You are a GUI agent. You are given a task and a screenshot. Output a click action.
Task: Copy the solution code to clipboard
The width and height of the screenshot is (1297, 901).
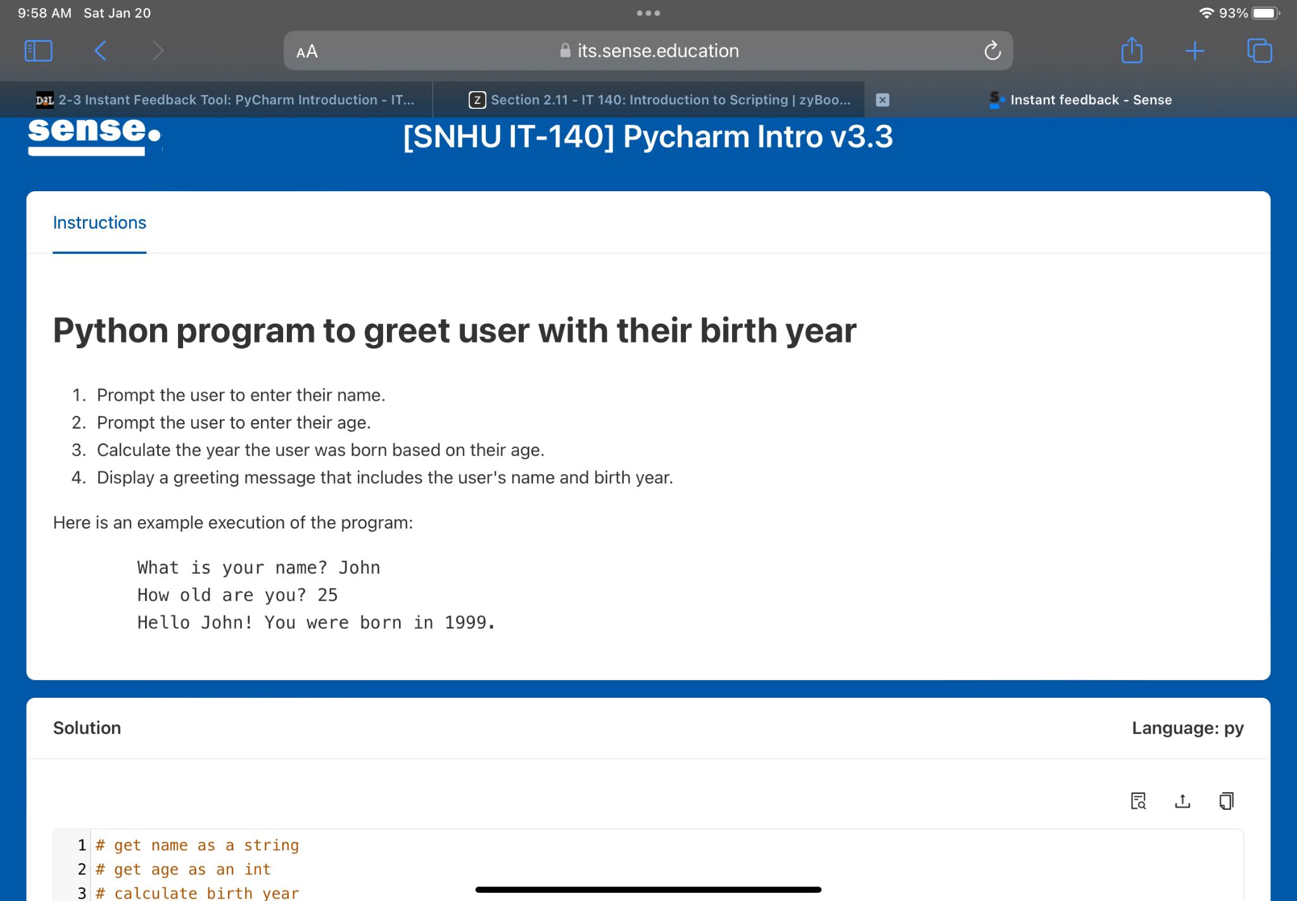1225,800
